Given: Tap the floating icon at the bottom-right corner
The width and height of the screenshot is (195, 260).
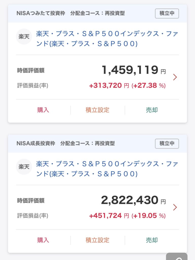Looking at the screenshot, I should point(177,256).
